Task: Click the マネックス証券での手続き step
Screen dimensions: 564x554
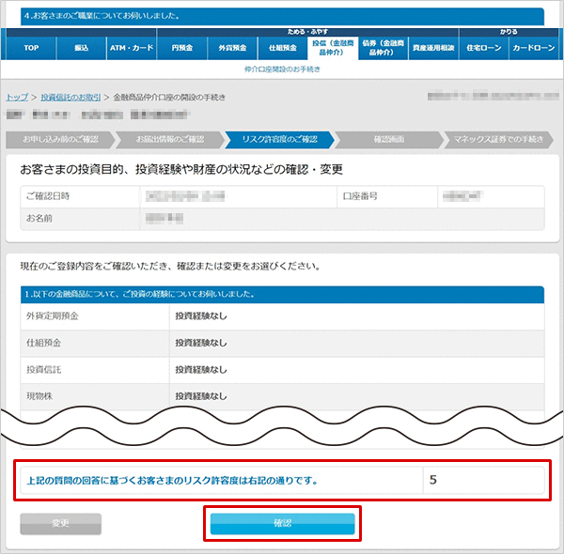Action: point(496,140)
